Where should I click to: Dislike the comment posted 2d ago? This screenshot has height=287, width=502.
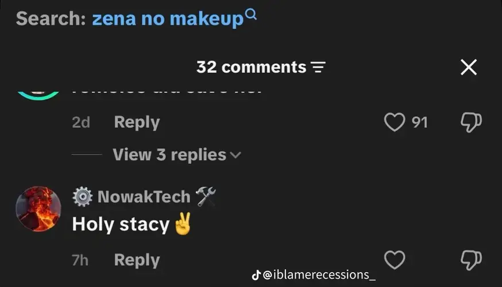point(471,122)
